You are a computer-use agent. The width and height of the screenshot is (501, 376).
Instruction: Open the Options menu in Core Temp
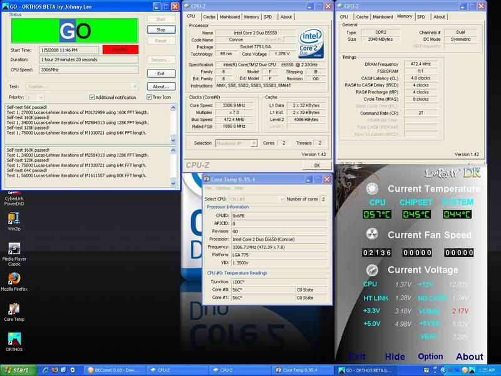point(223,188)
